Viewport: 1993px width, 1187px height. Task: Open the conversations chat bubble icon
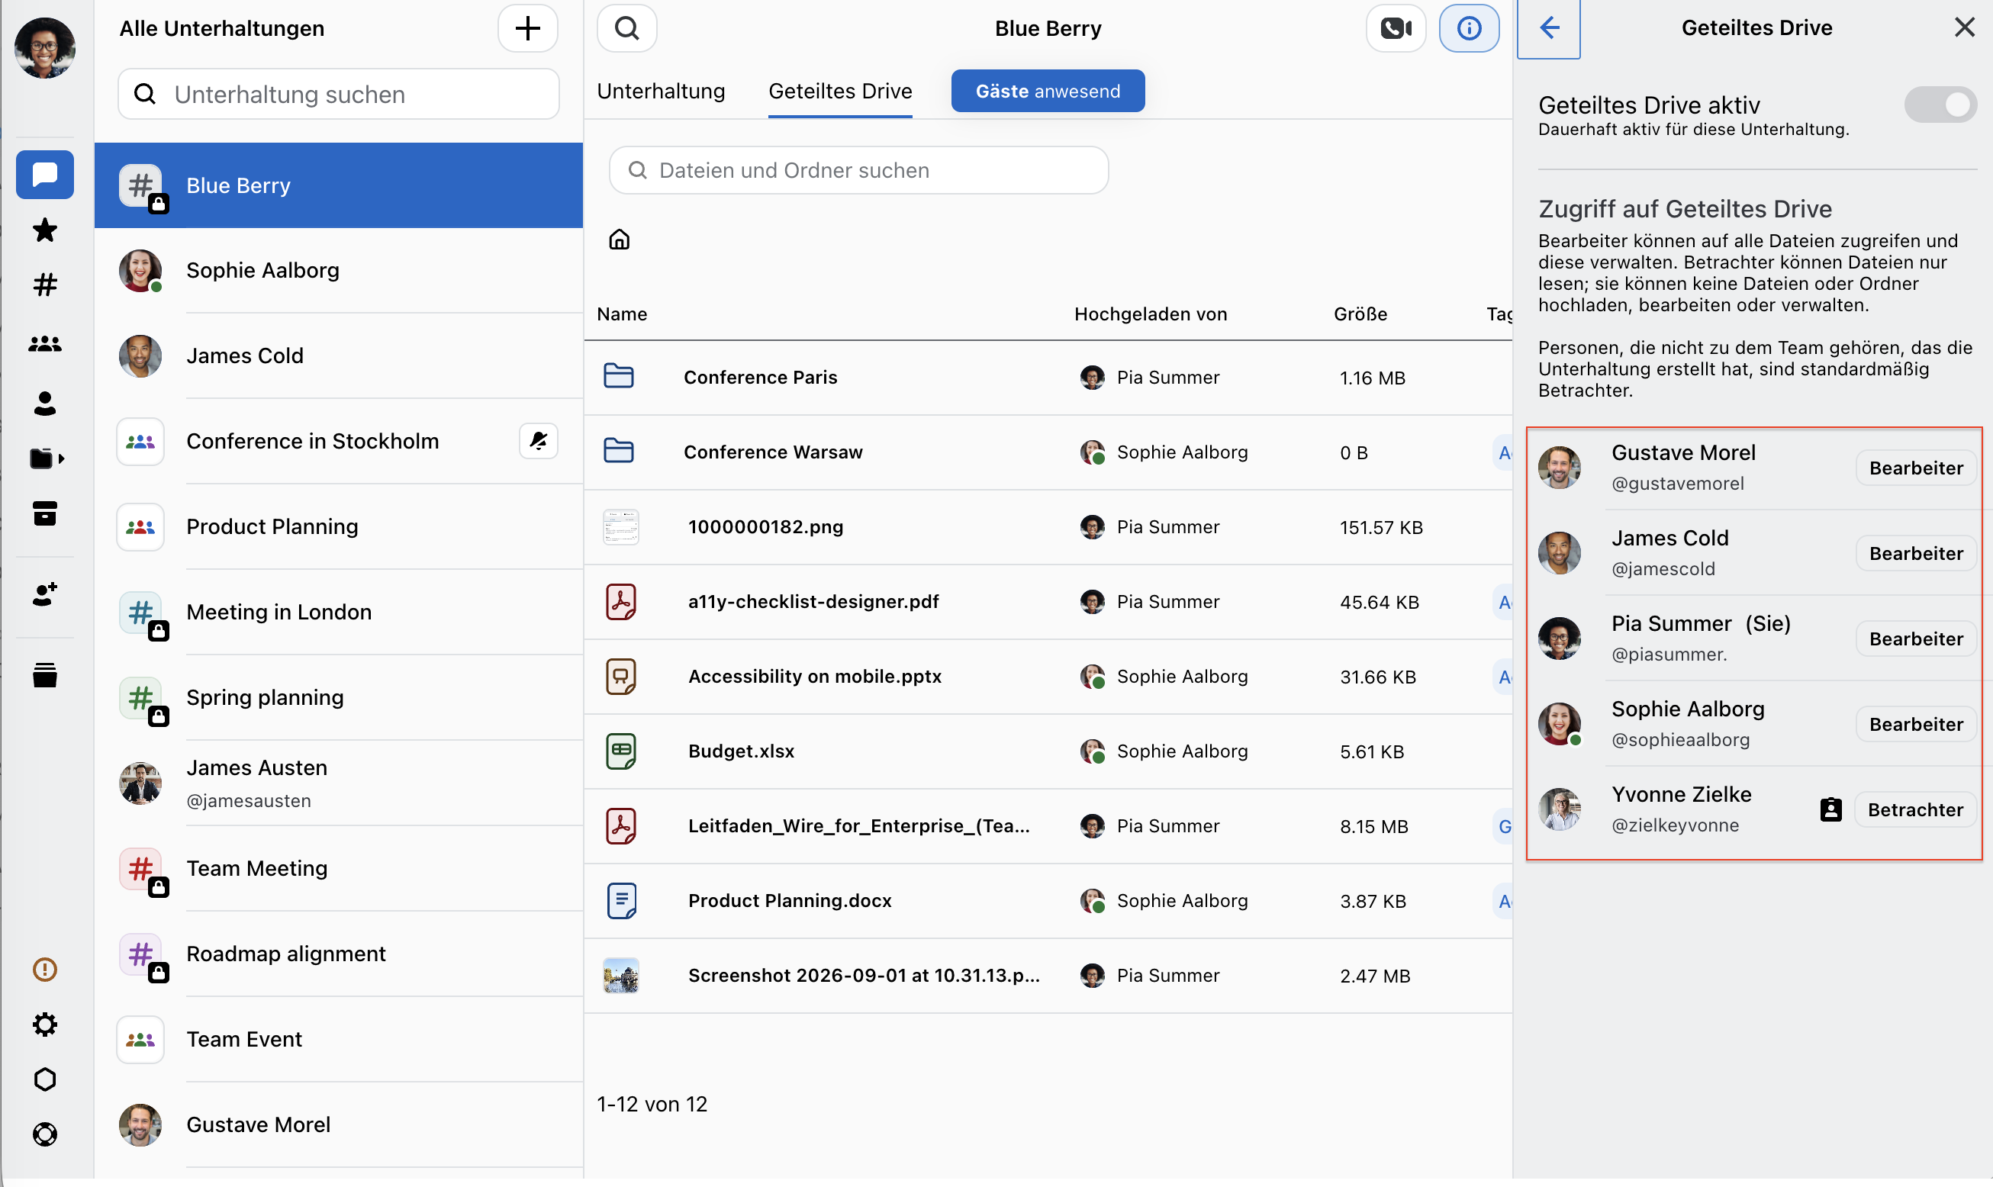click(45, 175)
